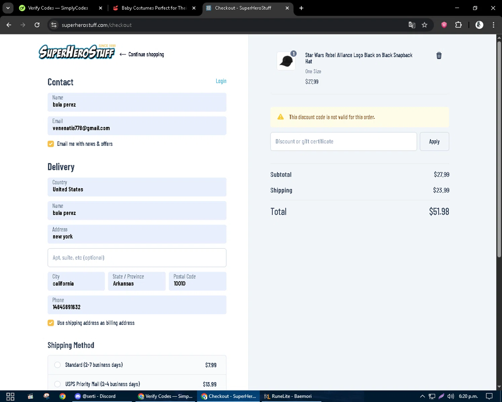Open the Chrome profile avatar
This screenshot has height=402, width=502.
pos(479,25)
